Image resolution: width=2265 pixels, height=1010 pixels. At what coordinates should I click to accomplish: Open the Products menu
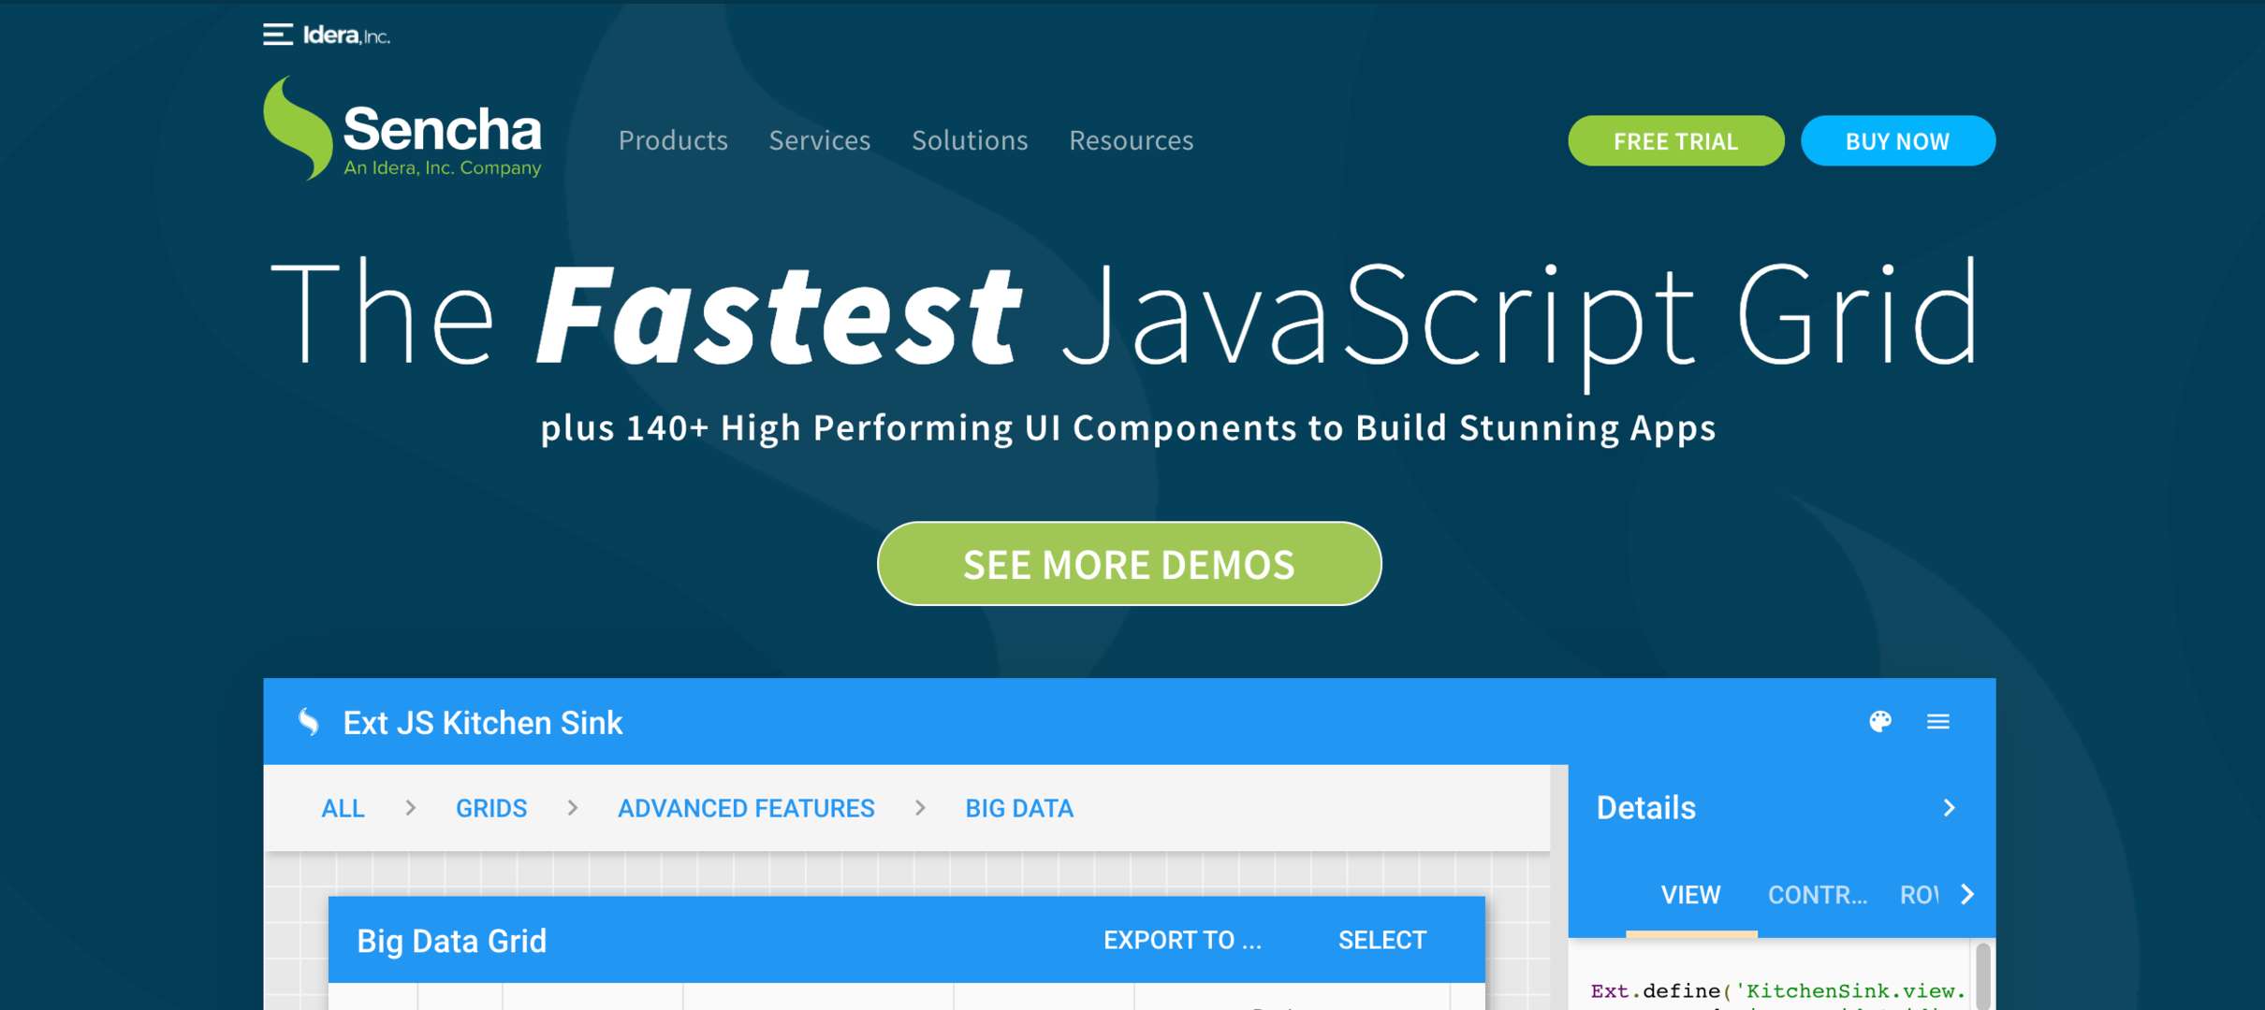click(x=673, y=140)
